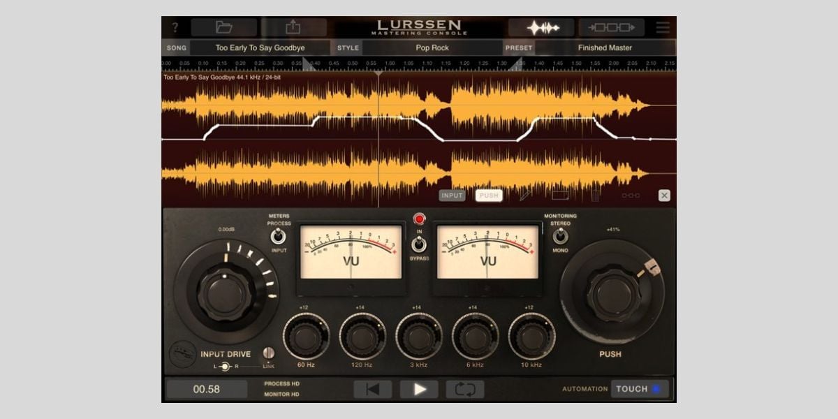Viewport: 838px width, 419px height.
Task: Open the folder file browser
Action: point(223,27)
